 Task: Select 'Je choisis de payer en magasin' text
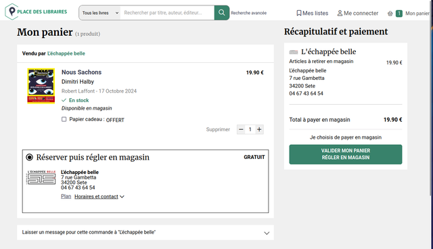pyautogui.click(x=346, y=137)
